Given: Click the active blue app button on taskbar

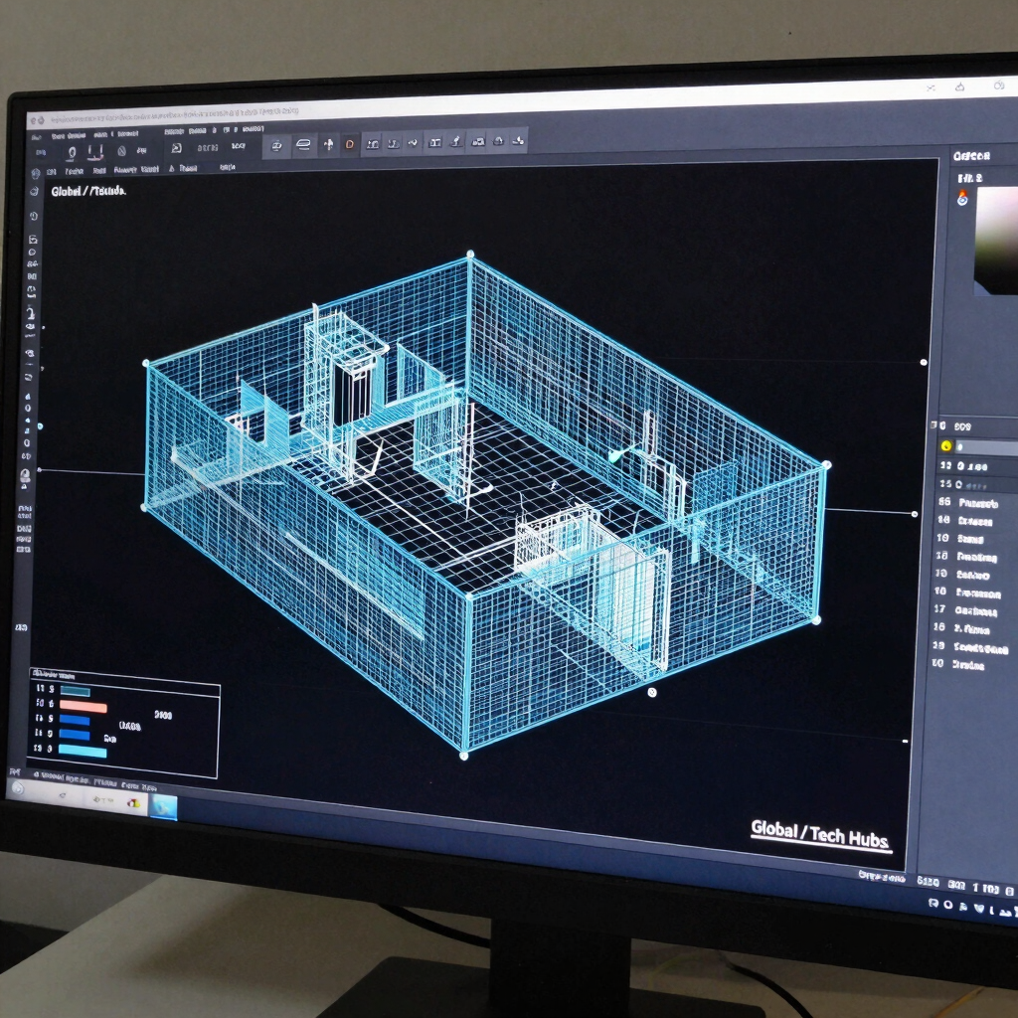Looking at the screenshot, I should click(164, 807).
